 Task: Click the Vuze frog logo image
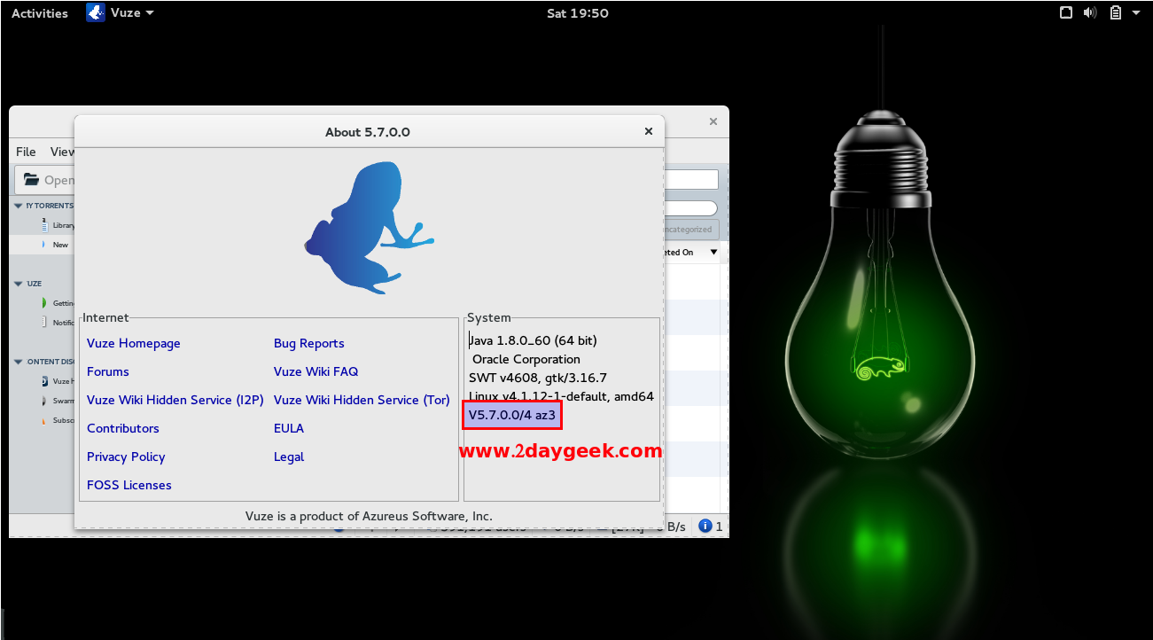pyautogui.click(x=369, y=228)
